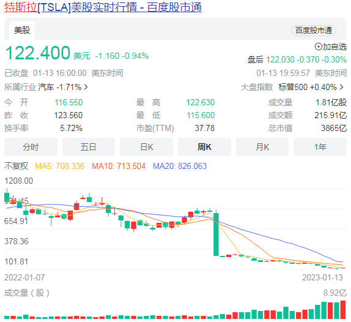Click the 昨收 value 123.560
The width and height of the screenshot is (351, 322).
tap(68, 116)
